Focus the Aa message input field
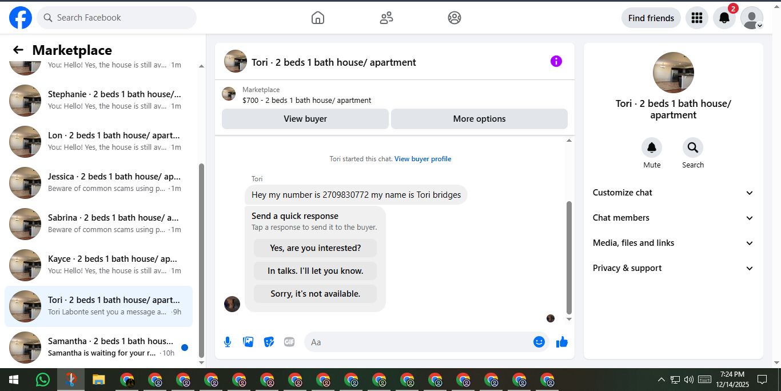This screenshot has width=781, height=391. coord(417,342)
